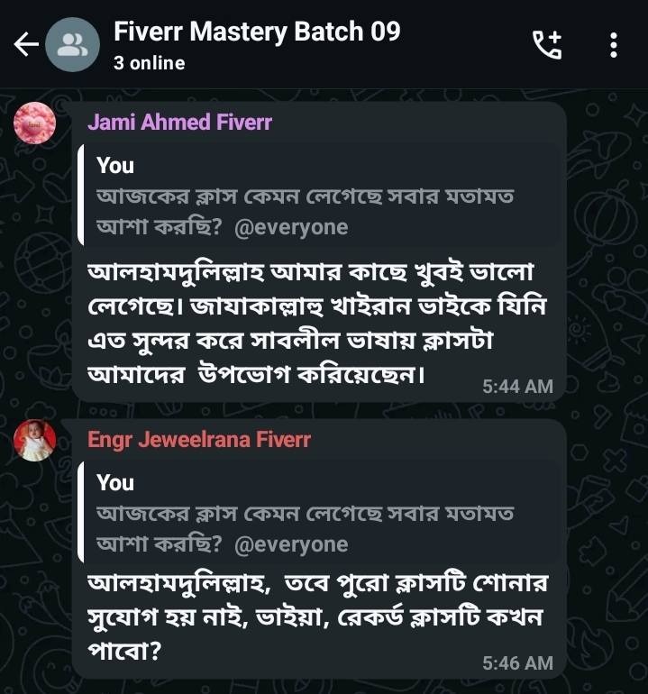Tap "You" label in second quoted reply
This screenshot has width=648, height=694.
pos(115,482)
